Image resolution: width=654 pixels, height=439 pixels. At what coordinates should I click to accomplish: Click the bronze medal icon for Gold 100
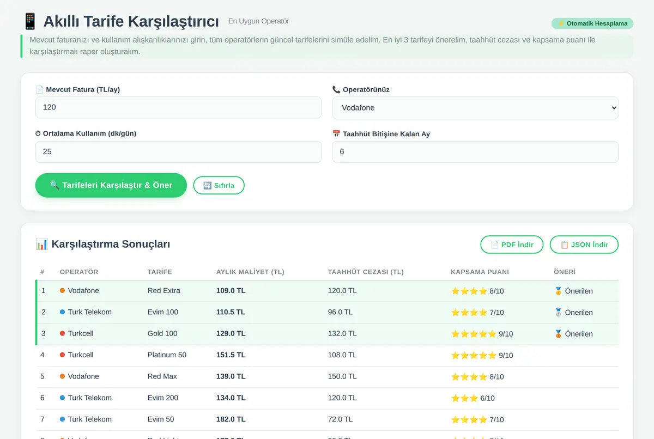tap(558, 334)
